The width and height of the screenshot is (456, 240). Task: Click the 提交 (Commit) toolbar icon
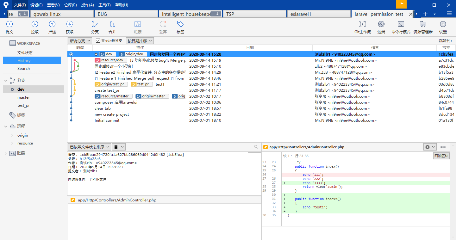coord(9,24)
